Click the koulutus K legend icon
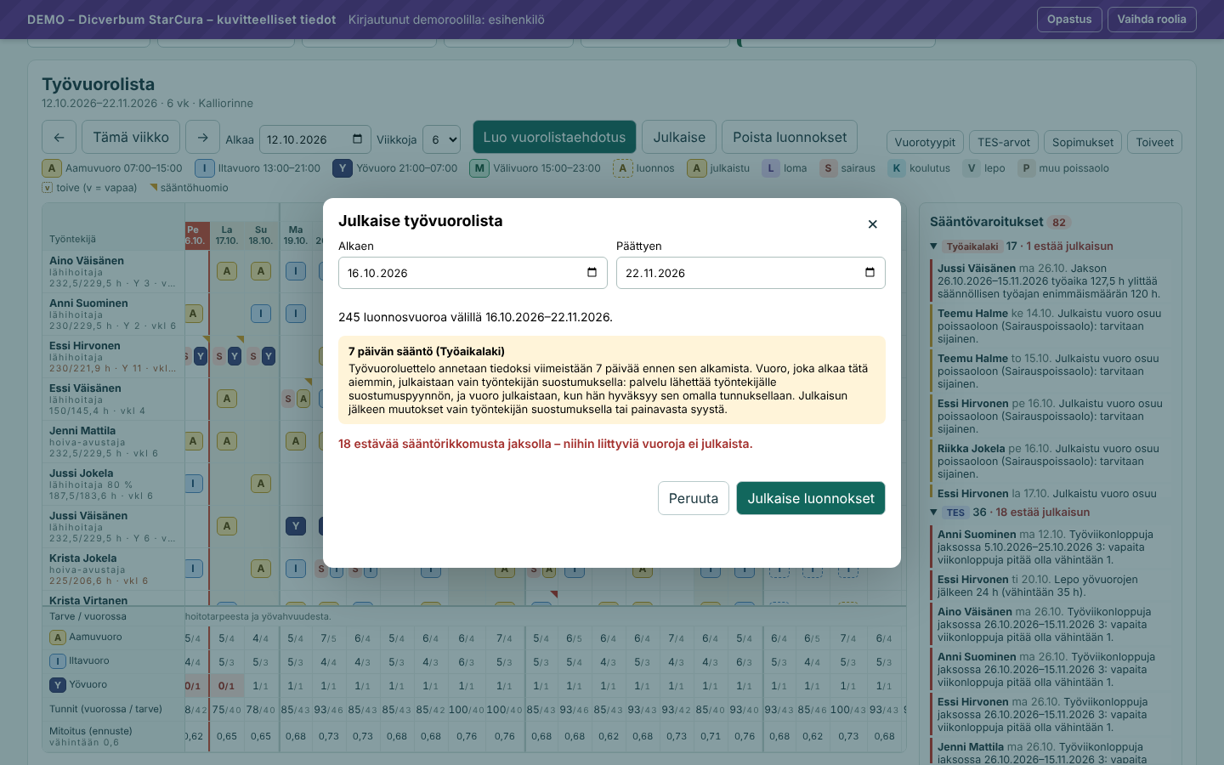The height and width of the screenshot is (765, 1224). click(896, 168)
